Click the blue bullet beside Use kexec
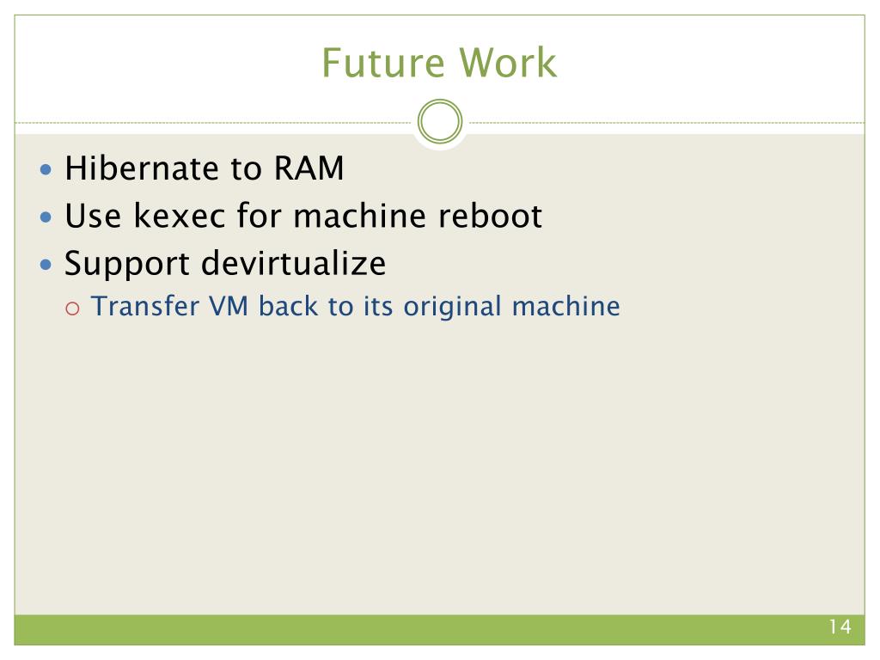Image resolution: width=880 pixels, height=660 pixels. (x=46, y=217)
